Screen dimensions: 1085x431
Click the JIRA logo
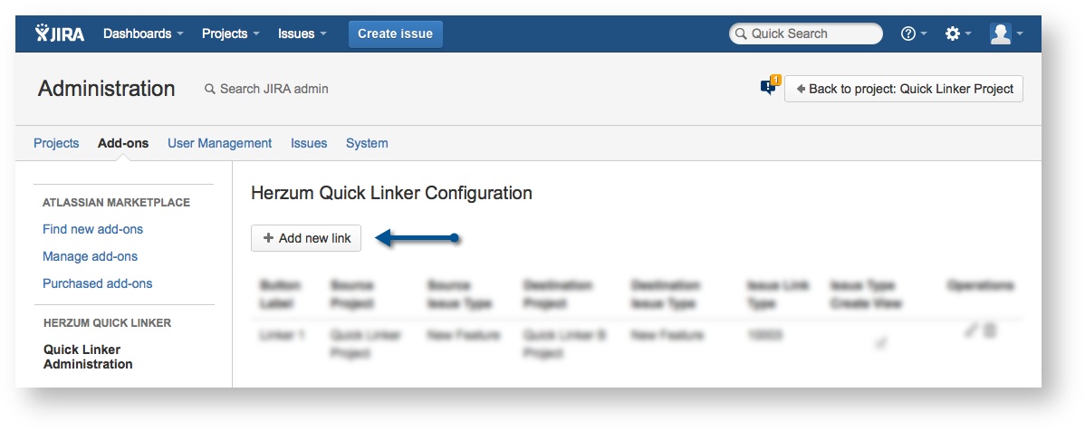(60, 34)
